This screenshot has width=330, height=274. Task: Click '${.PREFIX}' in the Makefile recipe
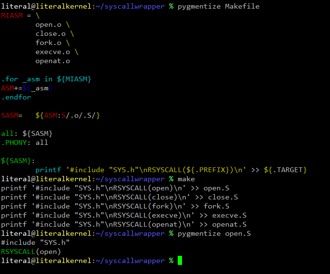coord(208,170)
